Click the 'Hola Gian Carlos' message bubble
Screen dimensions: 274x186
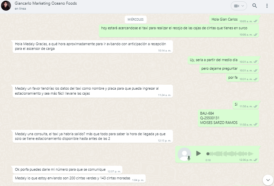point(224,19)
